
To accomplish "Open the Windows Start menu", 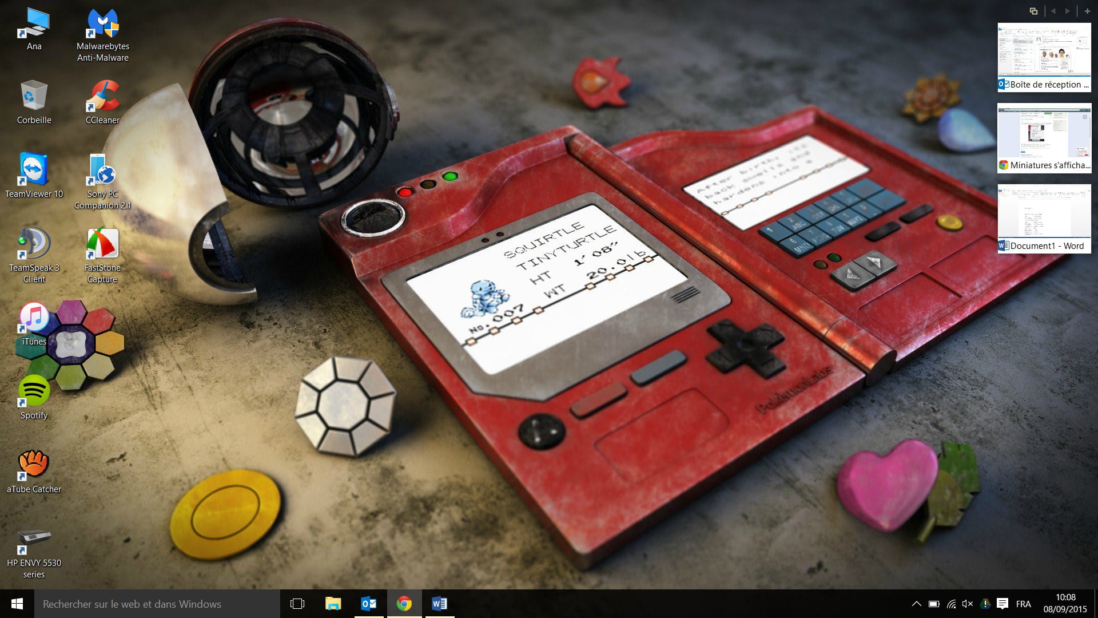I will [x=17, y=604].
